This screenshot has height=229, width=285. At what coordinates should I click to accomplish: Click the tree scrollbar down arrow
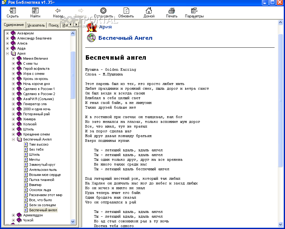pos(73,221)
